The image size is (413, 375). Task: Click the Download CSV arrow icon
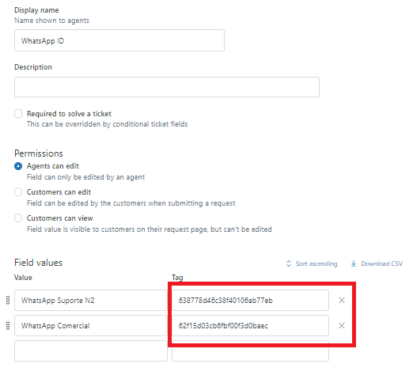click(x=354, y=263)
